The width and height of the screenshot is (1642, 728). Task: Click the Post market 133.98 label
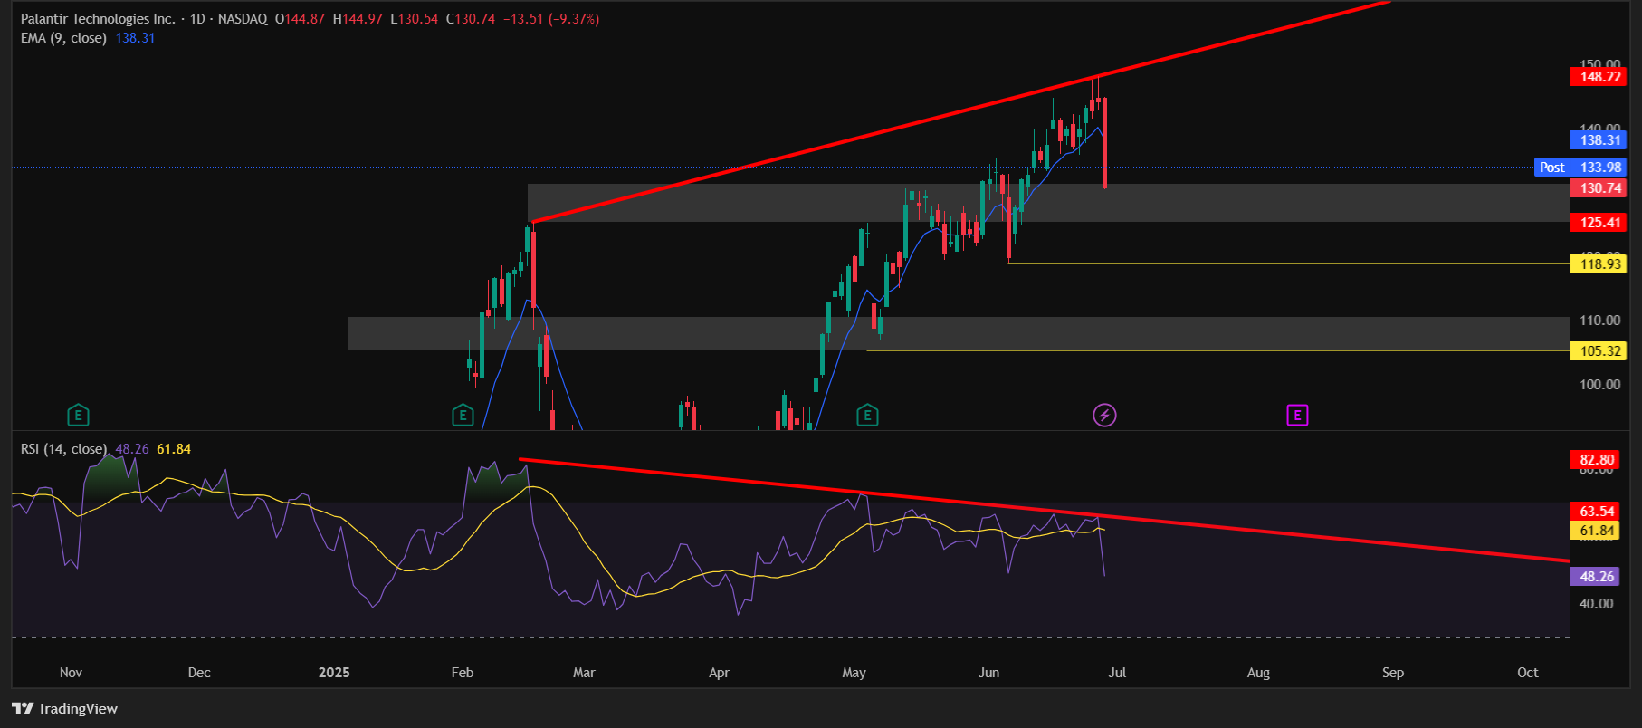pyautogui.click(x=1580, y=168)
